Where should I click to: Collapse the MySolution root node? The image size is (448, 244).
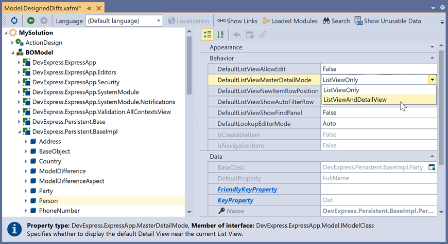(x=6, y=33)
